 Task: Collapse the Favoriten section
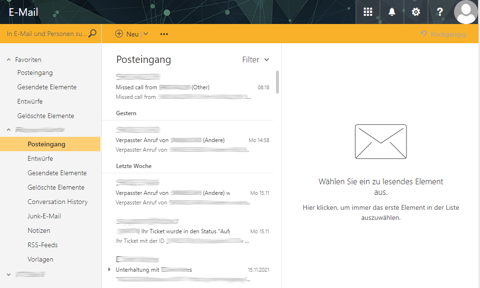[x=9, y=60]
